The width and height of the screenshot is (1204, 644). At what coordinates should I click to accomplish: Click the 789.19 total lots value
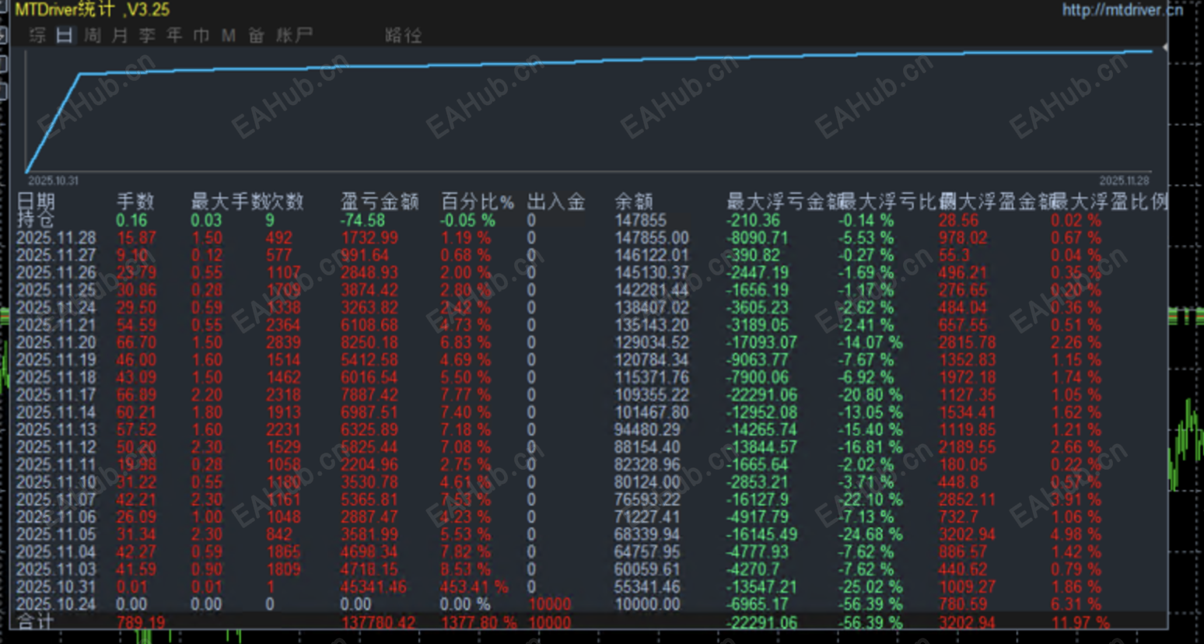141,622
